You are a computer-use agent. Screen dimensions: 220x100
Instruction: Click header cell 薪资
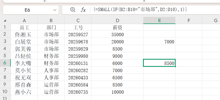[117, 27]
